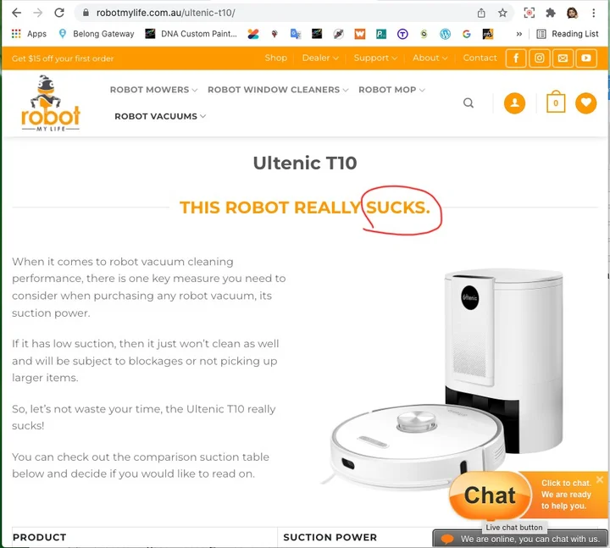The image size is (610, 548).
Task: Expand the Robot Mowers menu
Action: pos(153,90)
